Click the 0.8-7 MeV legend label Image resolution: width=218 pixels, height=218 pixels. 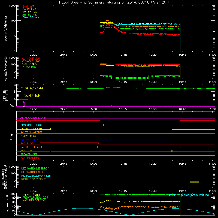click(30, 64)
